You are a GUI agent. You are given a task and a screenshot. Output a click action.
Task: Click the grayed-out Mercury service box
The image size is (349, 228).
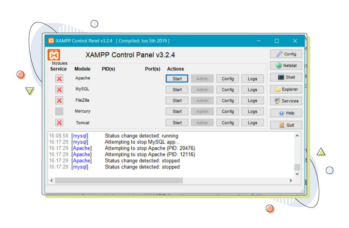click(59, 111)
